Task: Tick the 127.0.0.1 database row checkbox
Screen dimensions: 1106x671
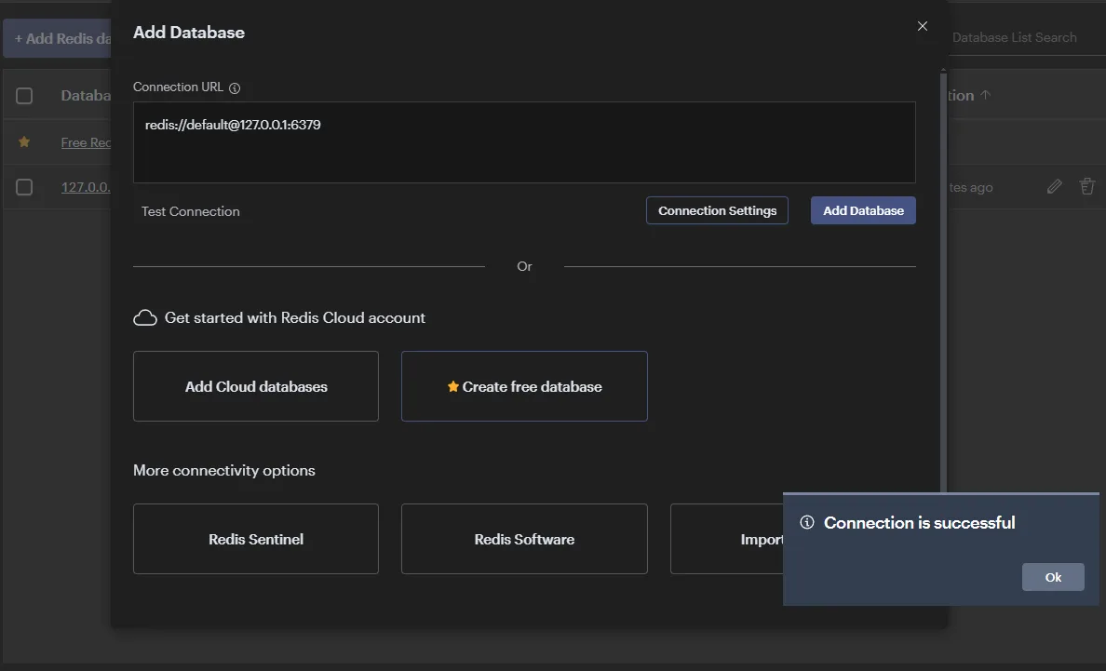Action: click(24, 187)
